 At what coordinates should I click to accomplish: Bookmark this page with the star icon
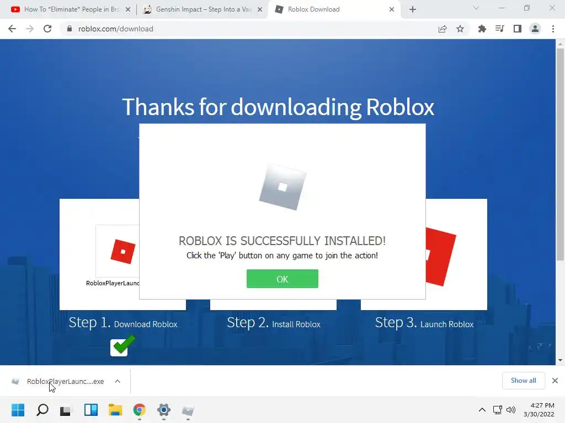pos(460,29)
